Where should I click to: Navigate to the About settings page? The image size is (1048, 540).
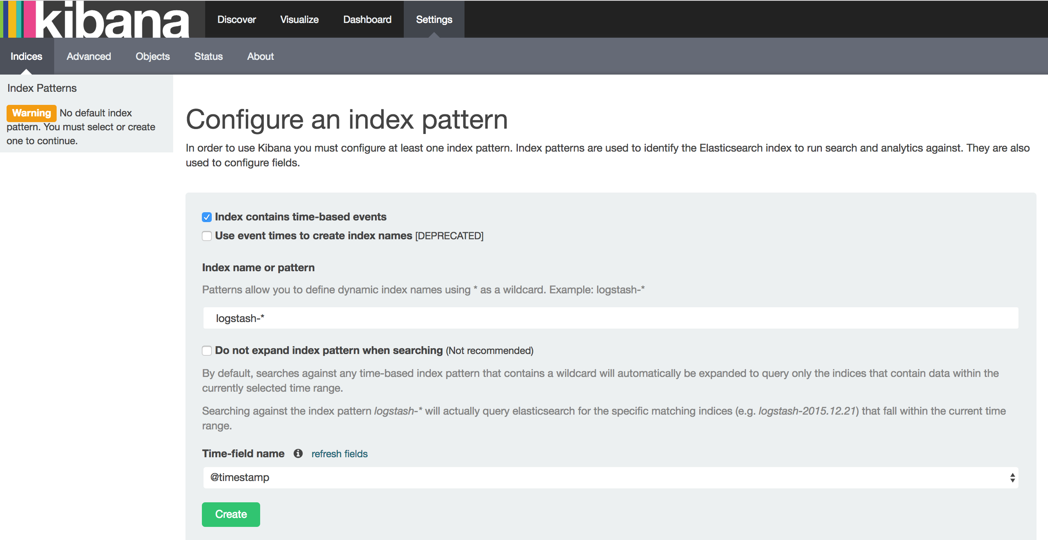tap(261, 56)
